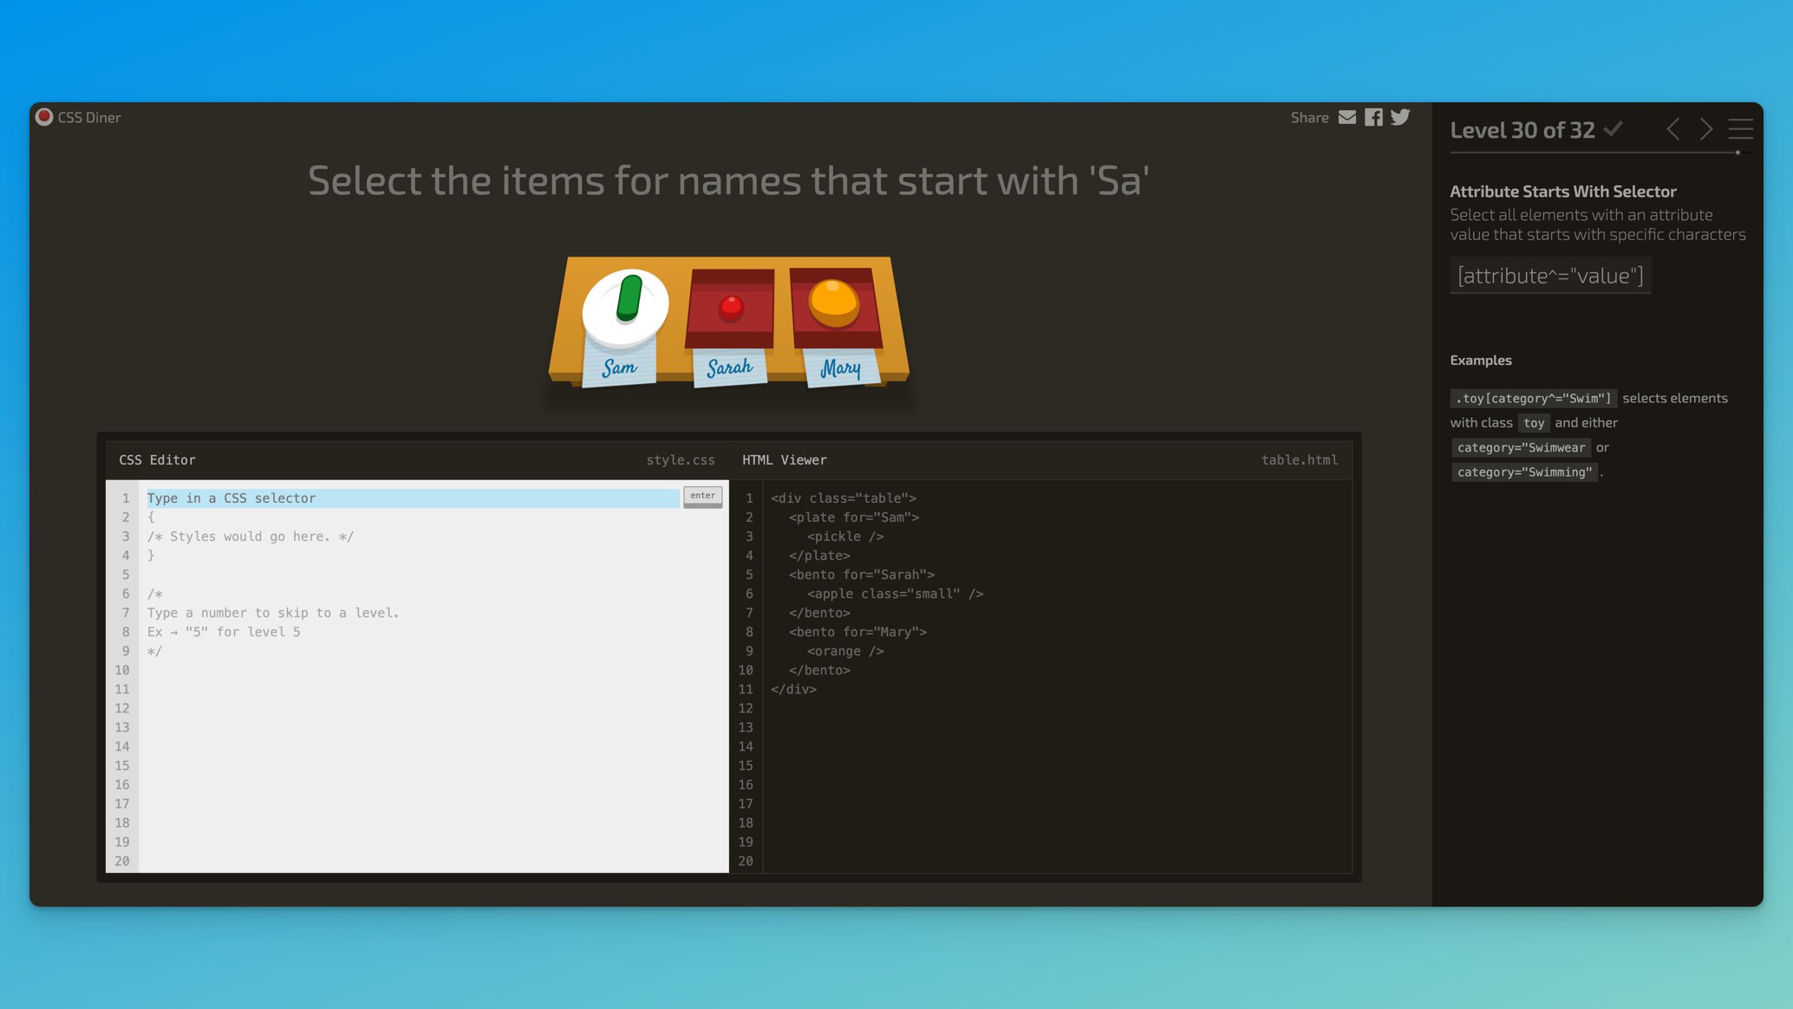The width and height of the screenshot is (1793, 1009).
Task: Click the CSS Diner logo icon
Action: [x=44, y=117]
